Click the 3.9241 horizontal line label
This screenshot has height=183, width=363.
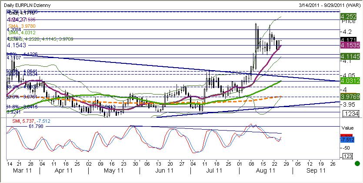13,112
